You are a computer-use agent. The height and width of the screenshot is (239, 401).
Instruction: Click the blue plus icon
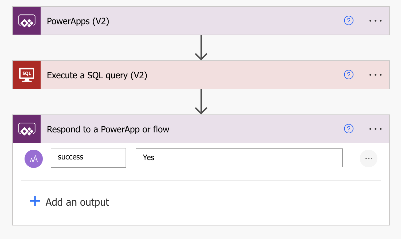tap(35, 201)
